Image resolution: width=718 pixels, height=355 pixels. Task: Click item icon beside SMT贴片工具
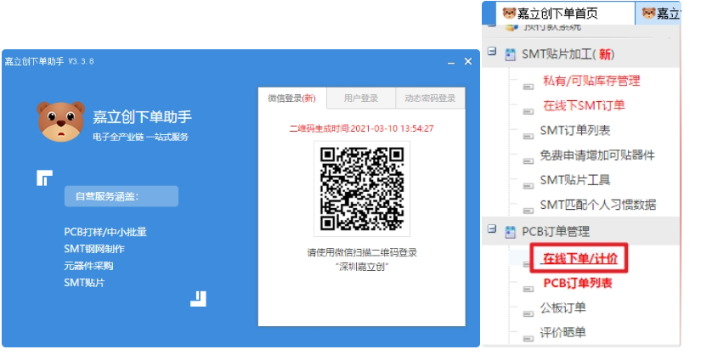[529, 186]
